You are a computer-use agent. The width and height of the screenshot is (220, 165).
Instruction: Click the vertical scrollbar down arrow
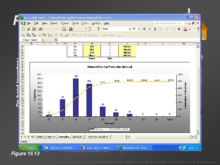[x=198, y=133]
